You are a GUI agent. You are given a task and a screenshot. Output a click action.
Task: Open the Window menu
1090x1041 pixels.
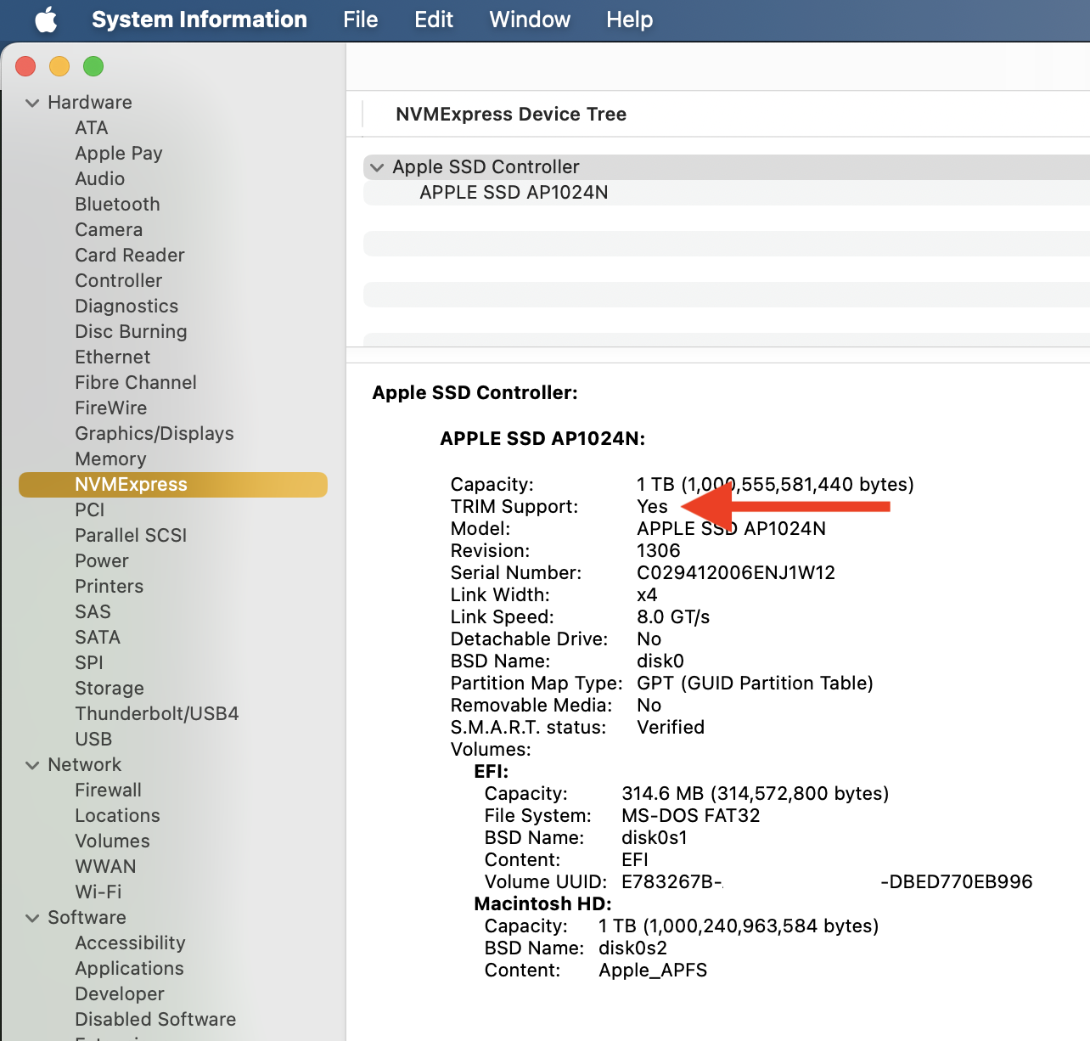pos(530,20)
